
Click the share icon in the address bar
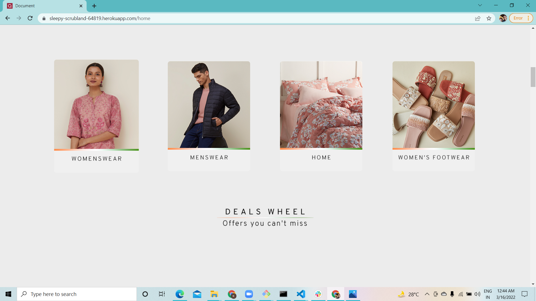(478, 18)
